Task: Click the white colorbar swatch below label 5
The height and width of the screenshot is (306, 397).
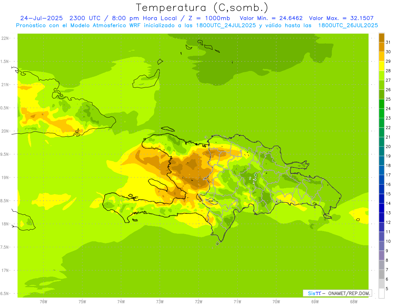Action: 381,293
